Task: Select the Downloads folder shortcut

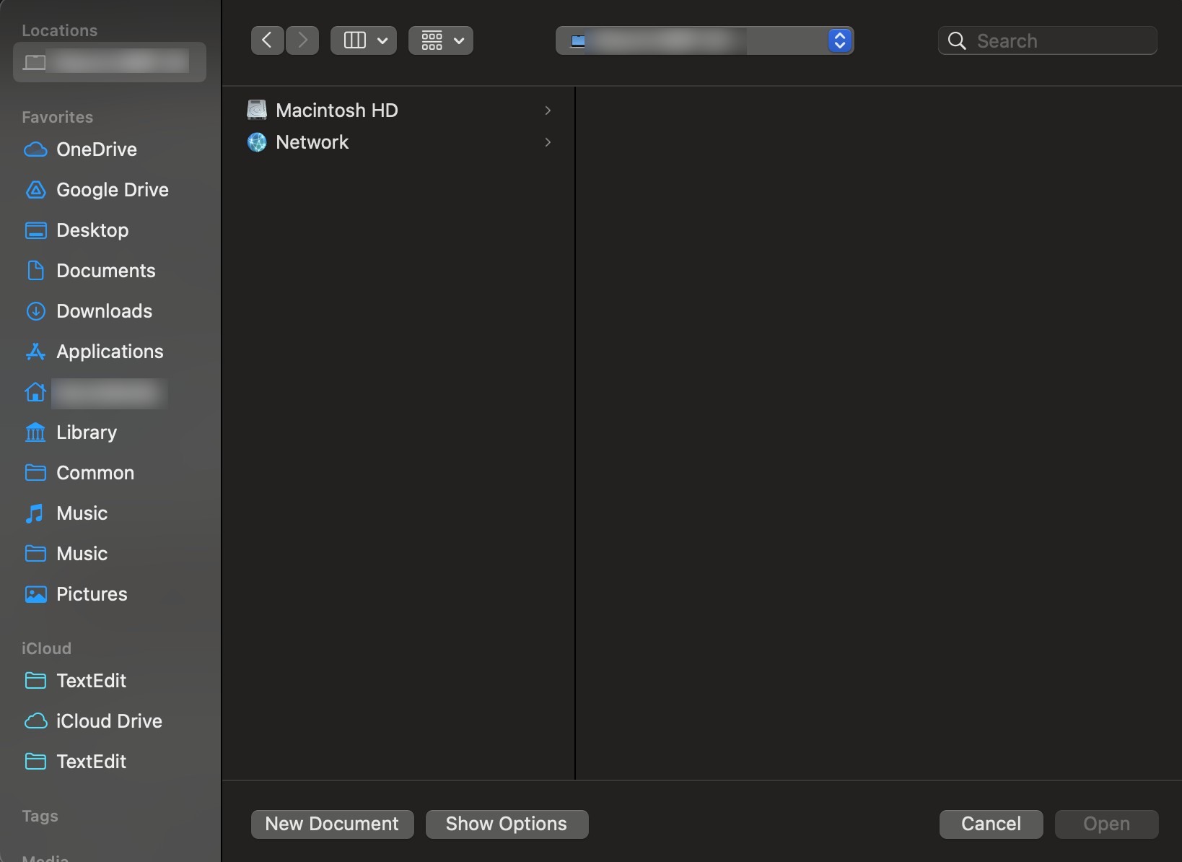Action: point(104,311)
